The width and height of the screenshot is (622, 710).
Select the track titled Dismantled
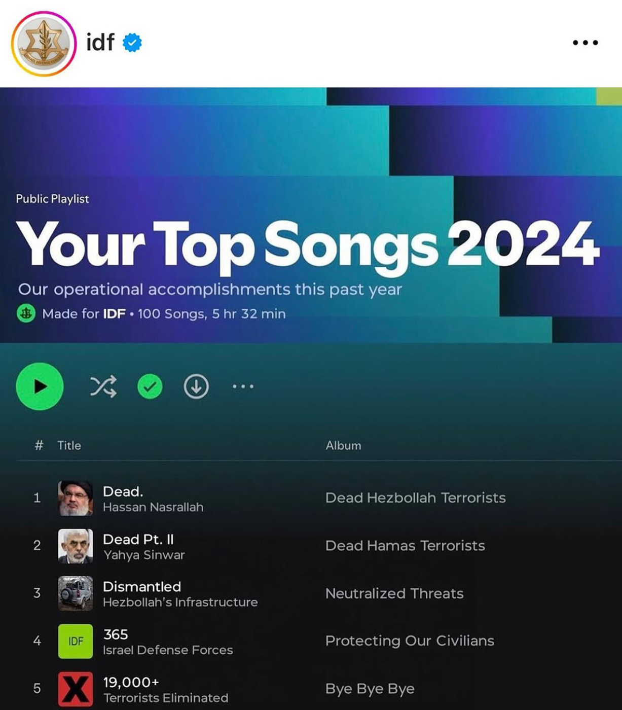(x=142, y=586)
